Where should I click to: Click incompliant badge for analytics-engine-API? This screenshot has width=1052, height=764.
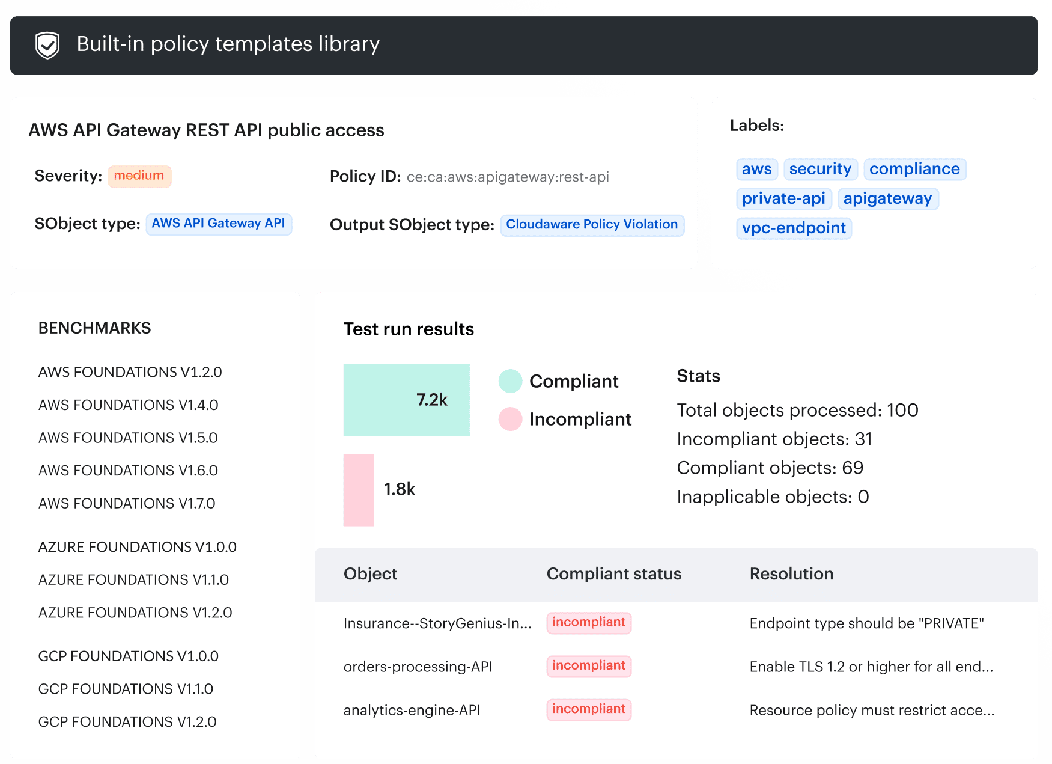[x=589, y=709]
